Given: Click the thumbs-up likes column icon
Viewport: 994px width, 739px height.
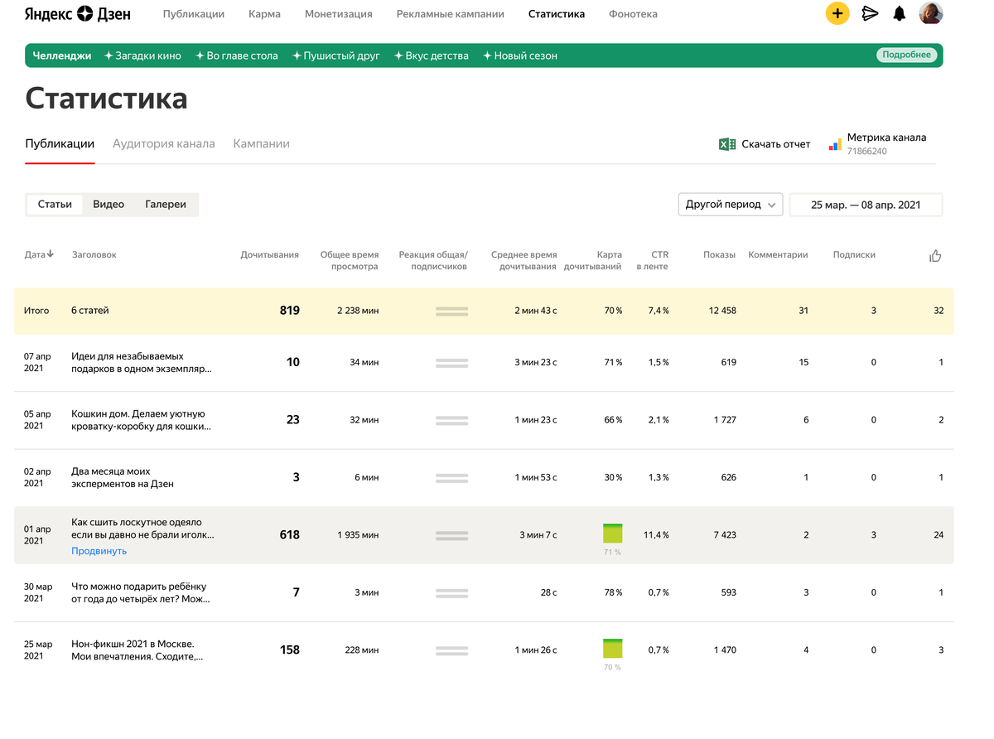Looking at the screenshot, I should [935, 256].
